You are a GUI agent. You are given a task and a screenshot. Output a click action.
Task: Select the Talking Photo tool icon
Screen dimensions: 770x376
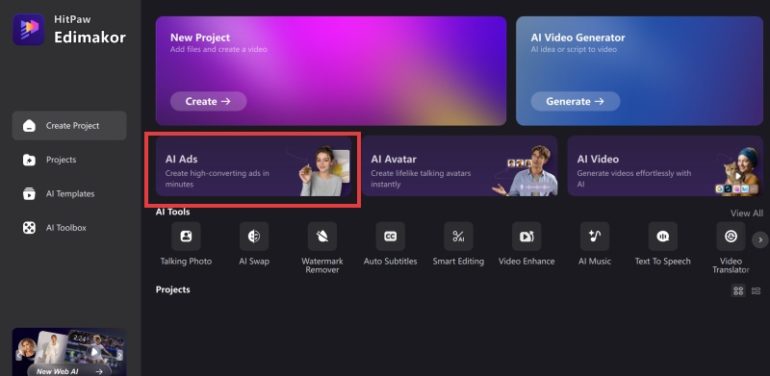[186, 237]
